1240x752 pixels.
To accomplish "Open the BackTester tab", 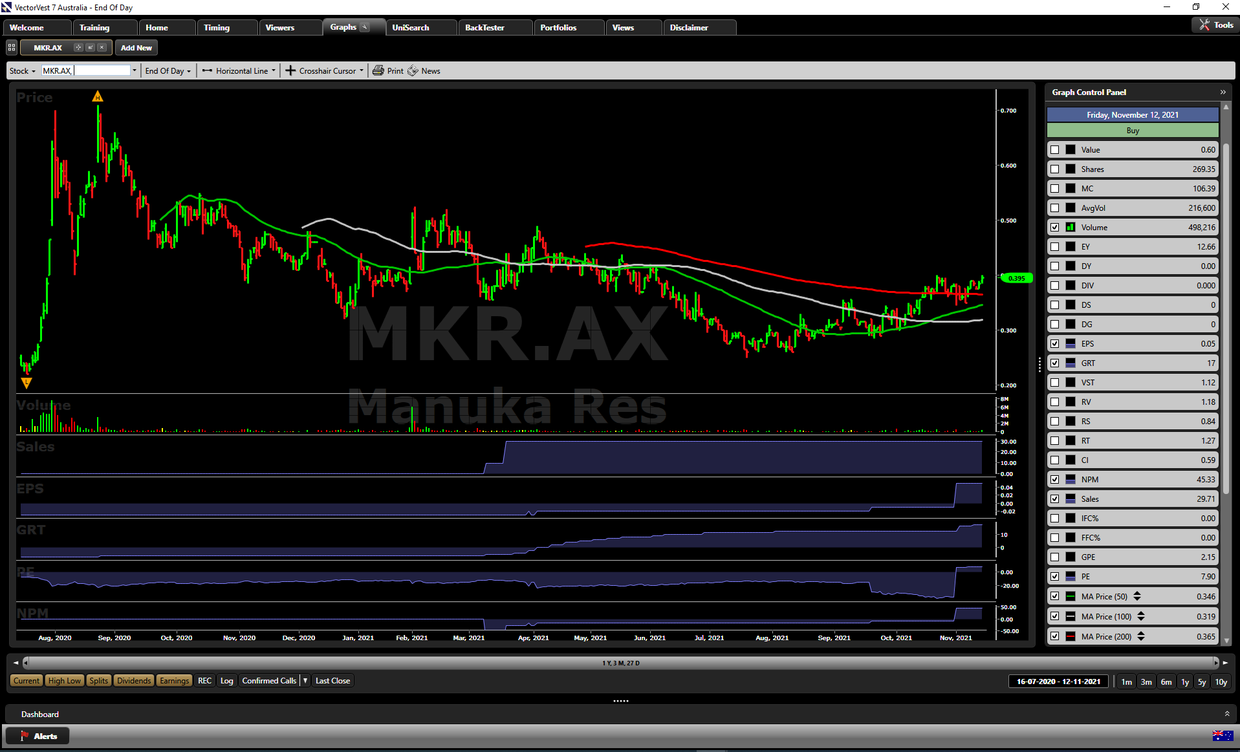I will pos(495,27).
